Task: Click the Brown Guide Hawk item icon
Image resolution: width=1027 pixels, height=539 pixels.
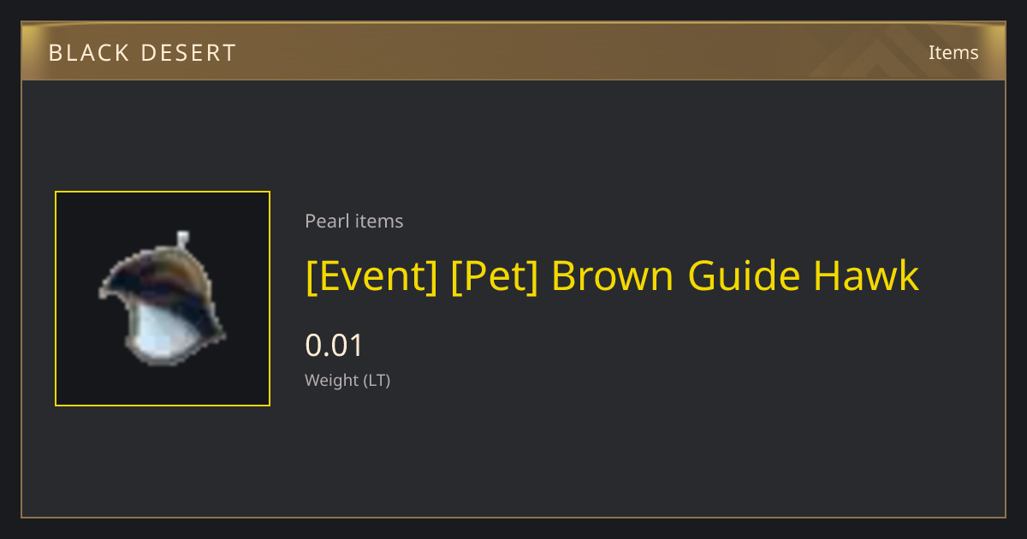Action: point(163,299)
